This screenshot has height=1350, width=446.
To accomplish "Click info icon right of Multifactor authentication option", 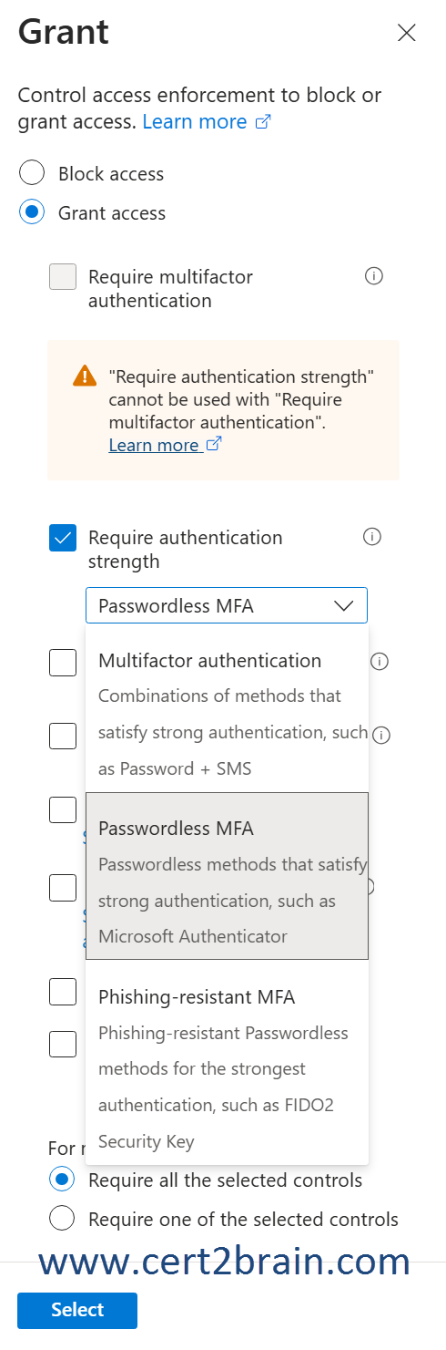I will pyautogui.click(x=380, y=661).
